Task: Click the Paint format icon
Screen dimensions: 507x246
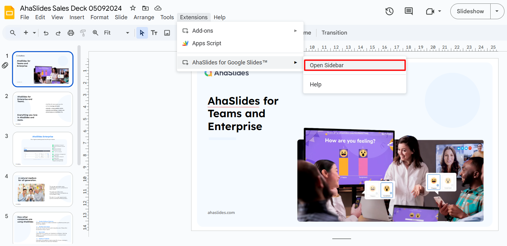Action: coord(83,33)
